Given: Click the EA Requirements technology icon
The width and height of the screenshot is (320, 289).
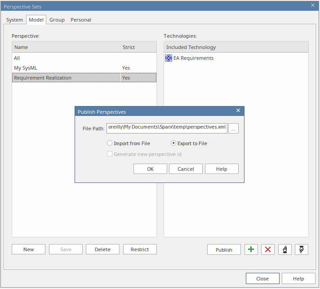Looking at the screenshot, I should coord(169,58).
